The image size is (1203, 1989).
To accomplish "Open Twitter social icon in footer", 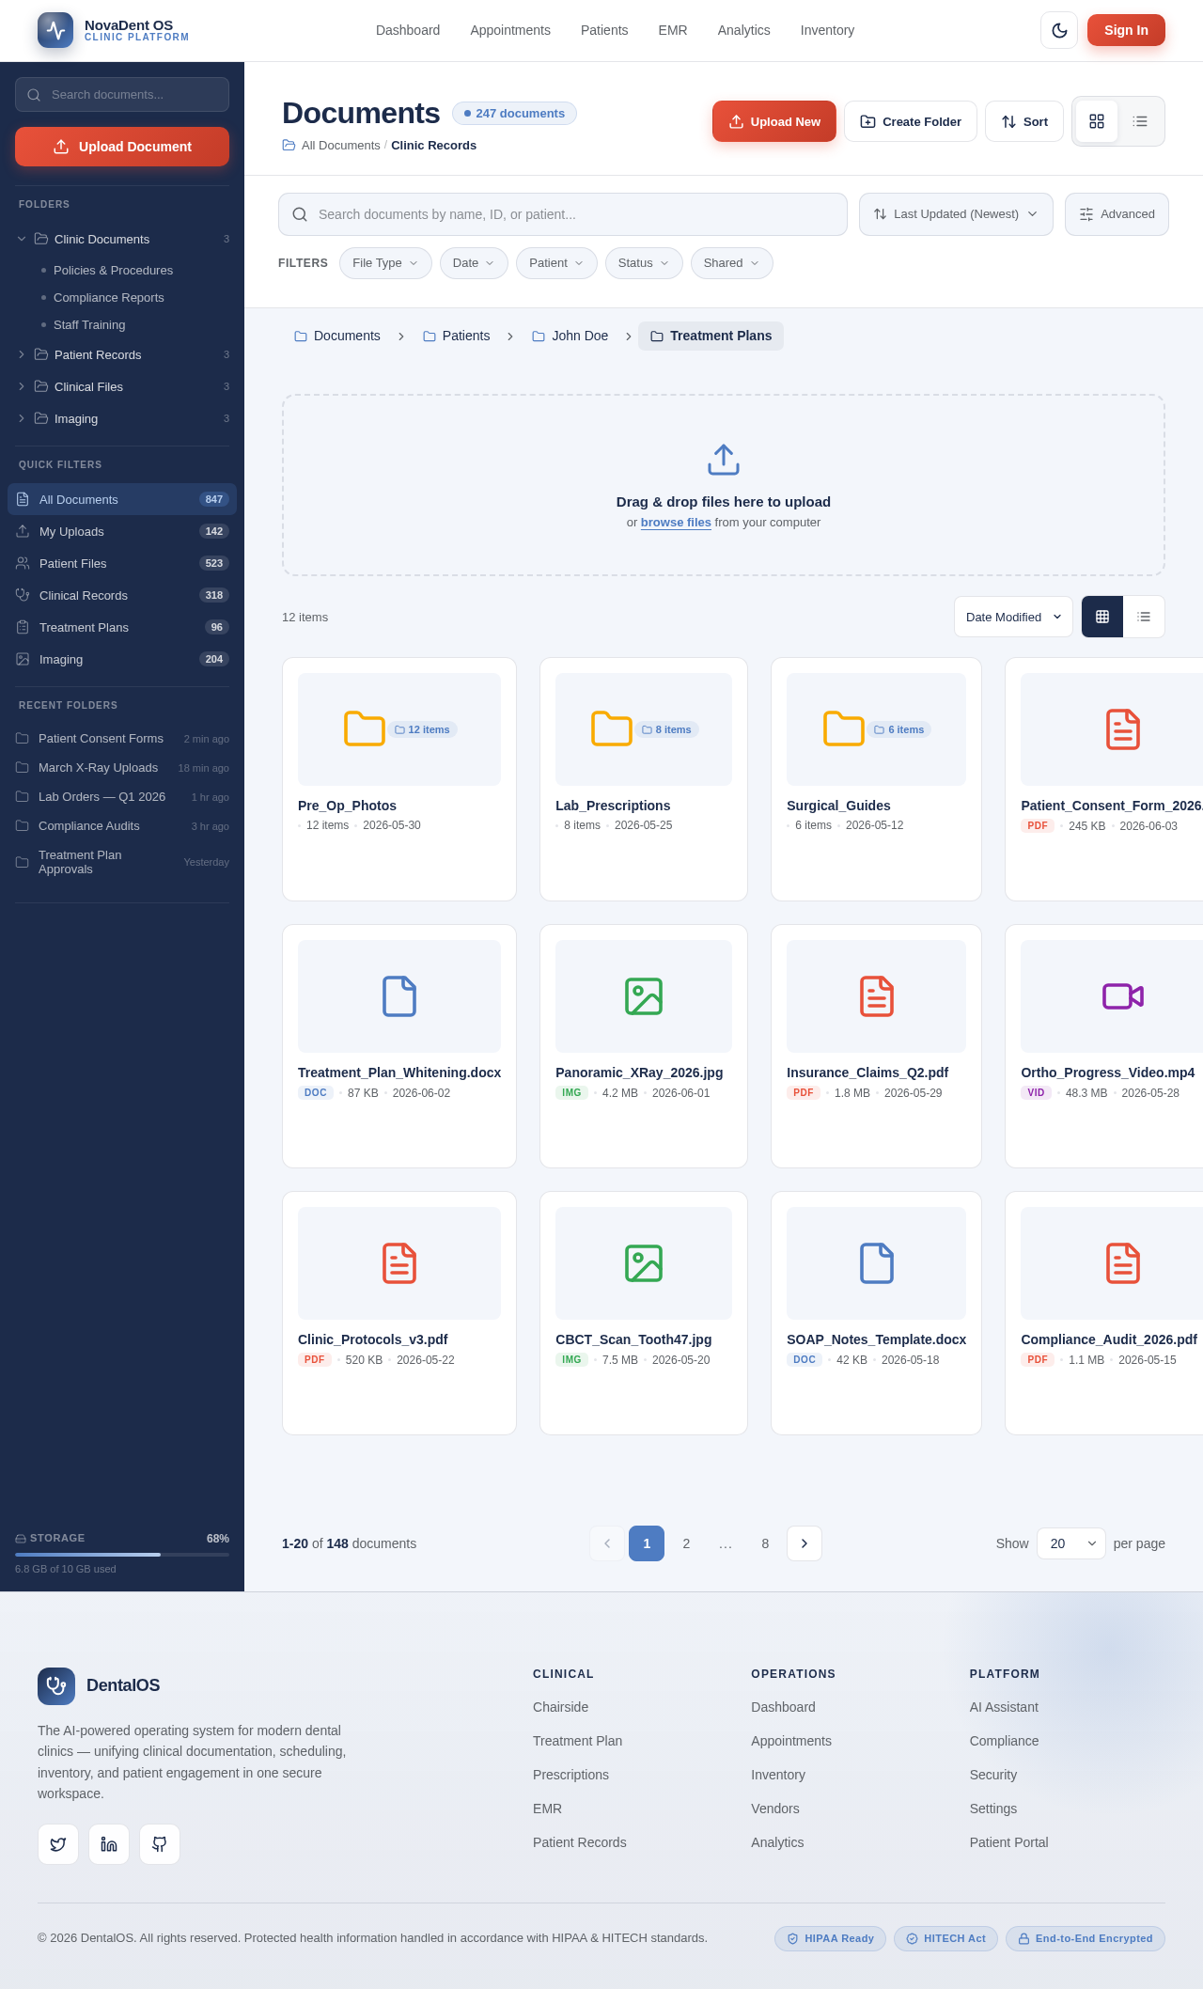I will click(x=58, y=1844).
